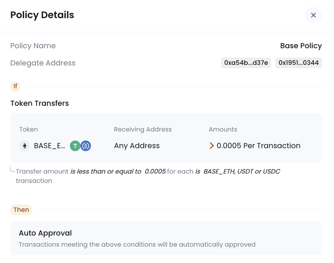Click the green USDT Tether icon
Image resolution: width=334 pixels, height=263 pixels.
click(75, 146)
